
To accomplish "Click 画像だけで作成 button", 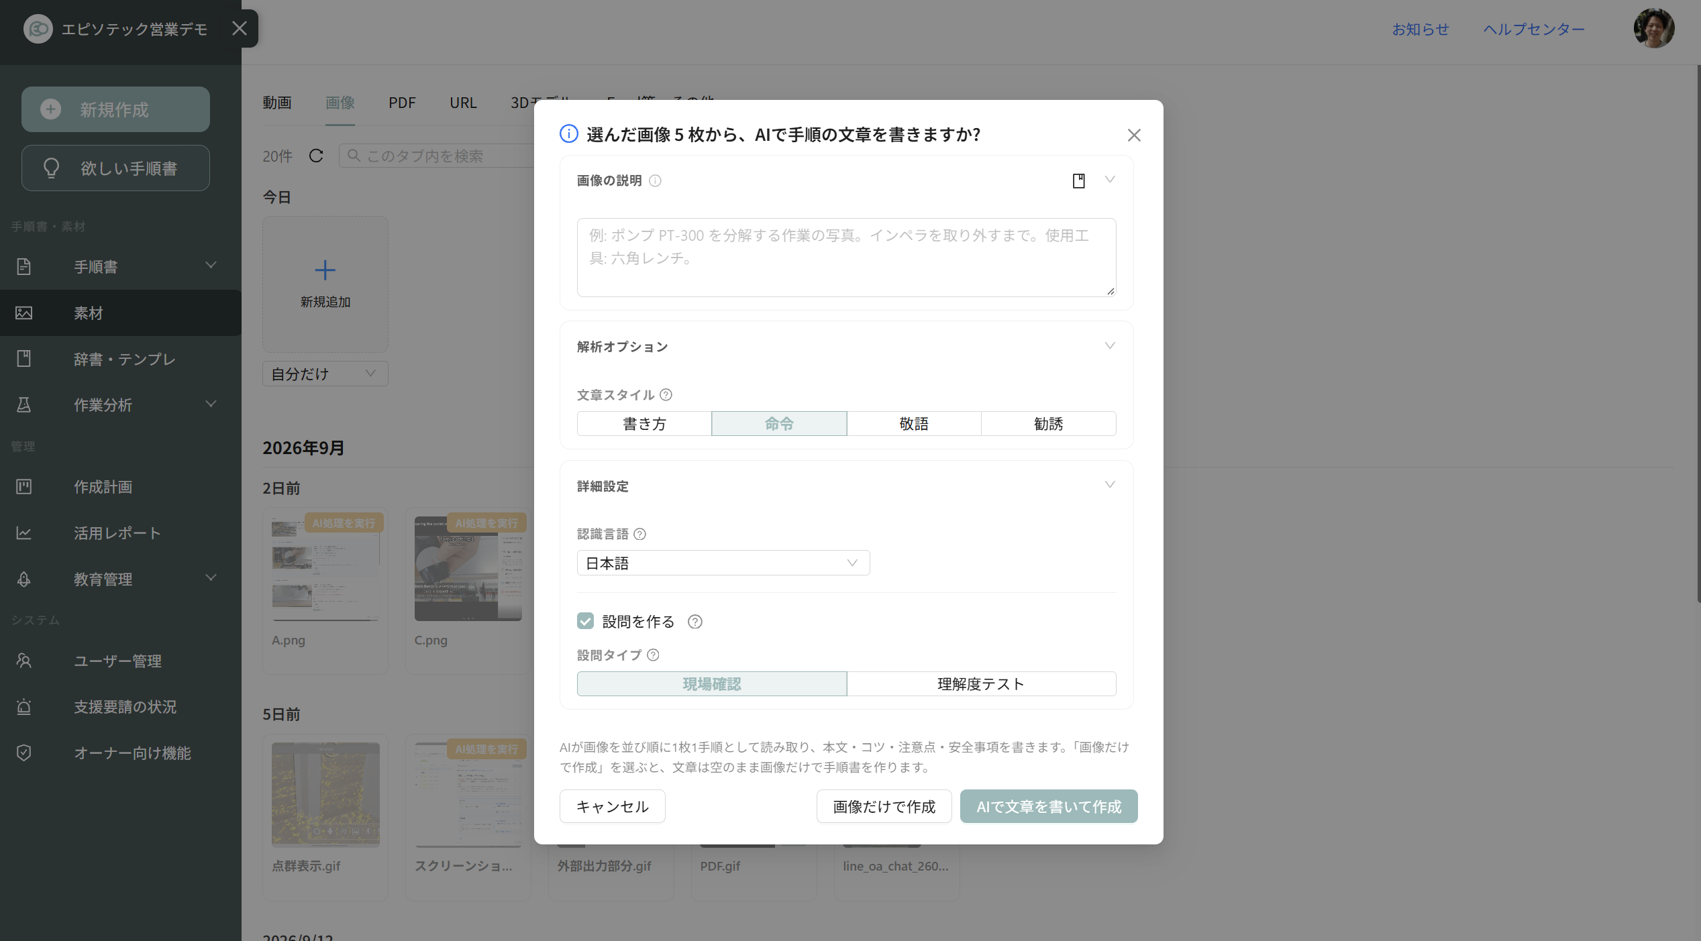I will [884, 806].
